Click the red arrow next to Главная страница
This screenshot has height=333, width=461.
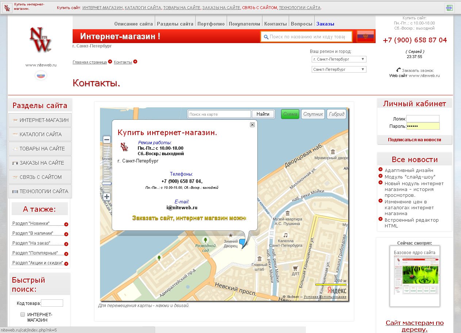point(110,62)
